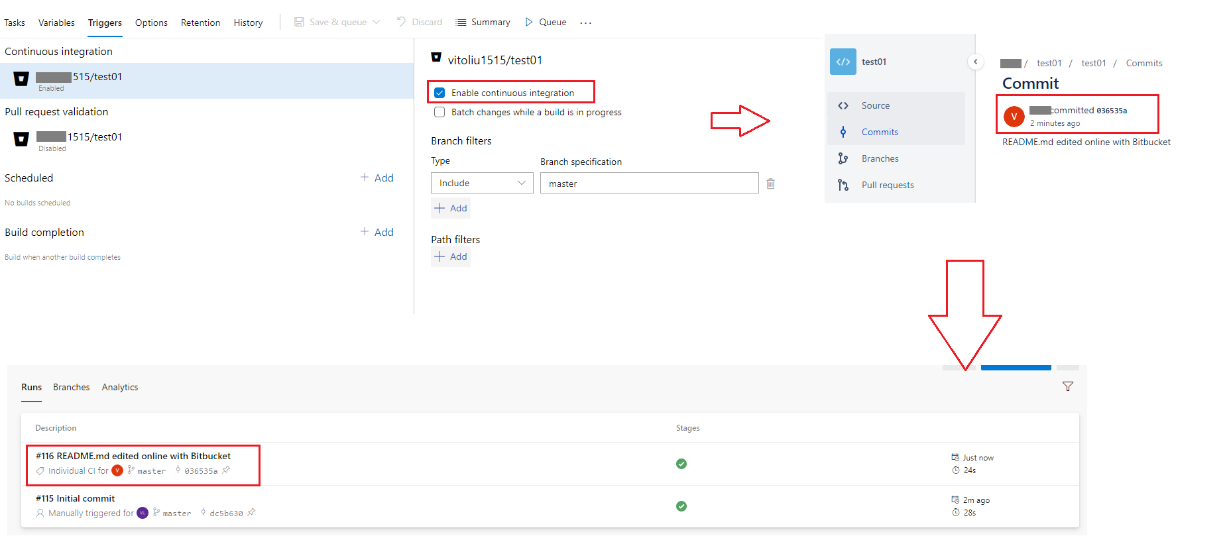The width and height of the screenshot is (1229, 542).
Task: Open the Include type dropdown
Action: [482, 183]
